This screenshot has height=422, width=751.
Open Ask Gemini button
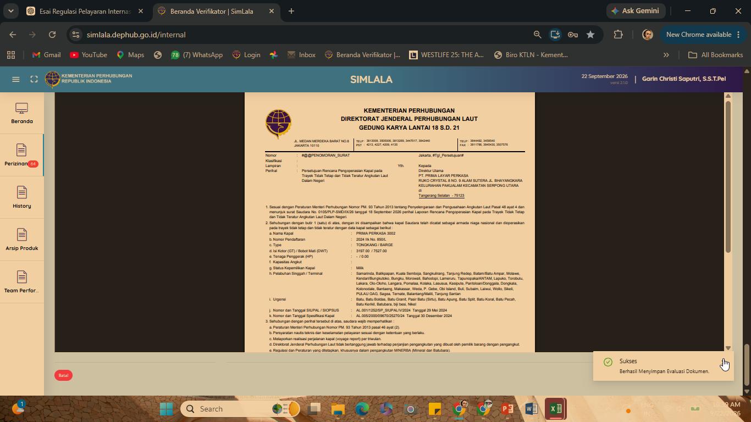click(x=636, y=11)
